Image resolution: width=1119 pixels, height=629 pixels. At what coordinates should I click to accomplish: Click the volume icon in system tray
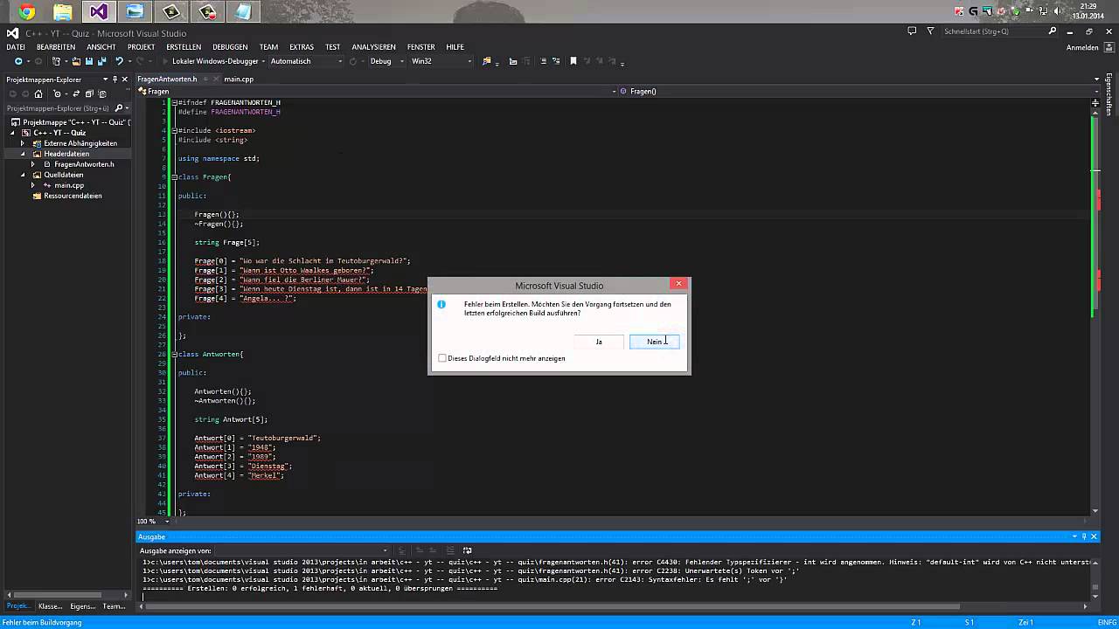1055,11
